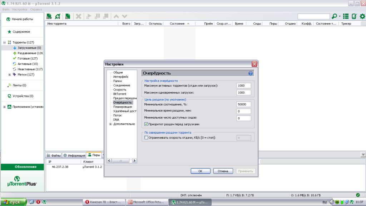Switch to the Информация tab
This screenshot has height=206, width=366.
point(74,155)
